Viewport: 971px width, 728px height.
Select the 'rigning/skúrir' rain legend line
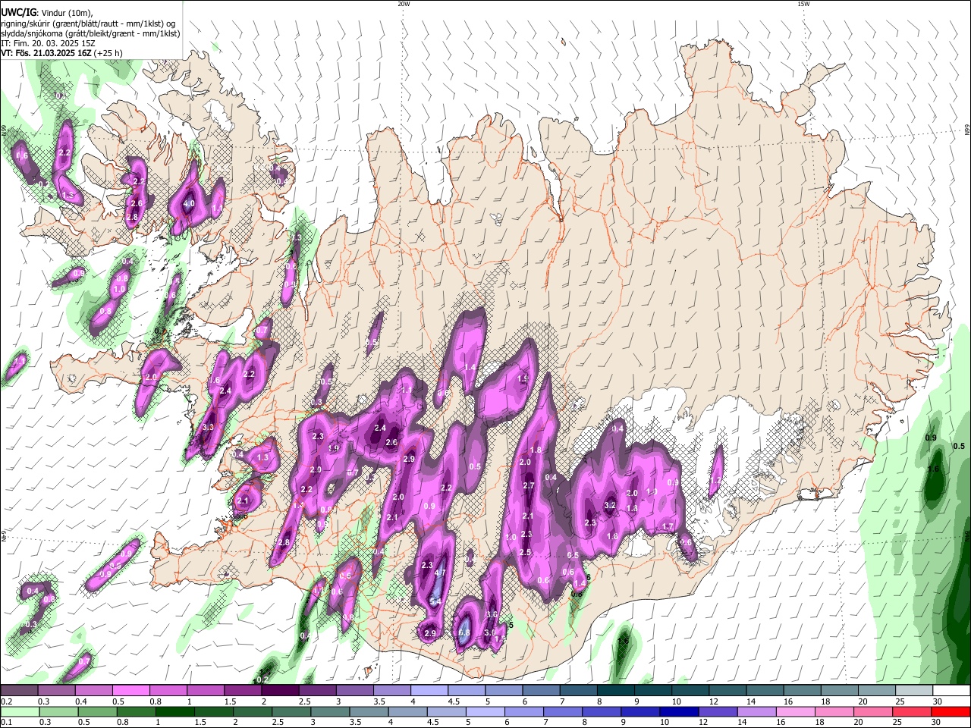point(88,24)
